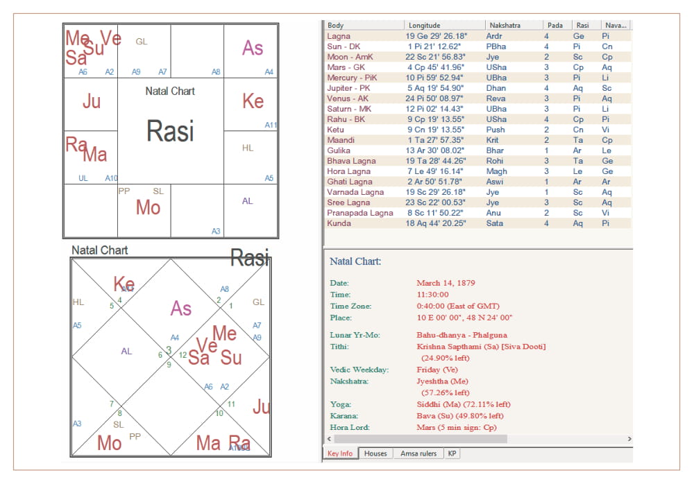Click the Mo planet in the diamond chart

(x=109, y=443)
